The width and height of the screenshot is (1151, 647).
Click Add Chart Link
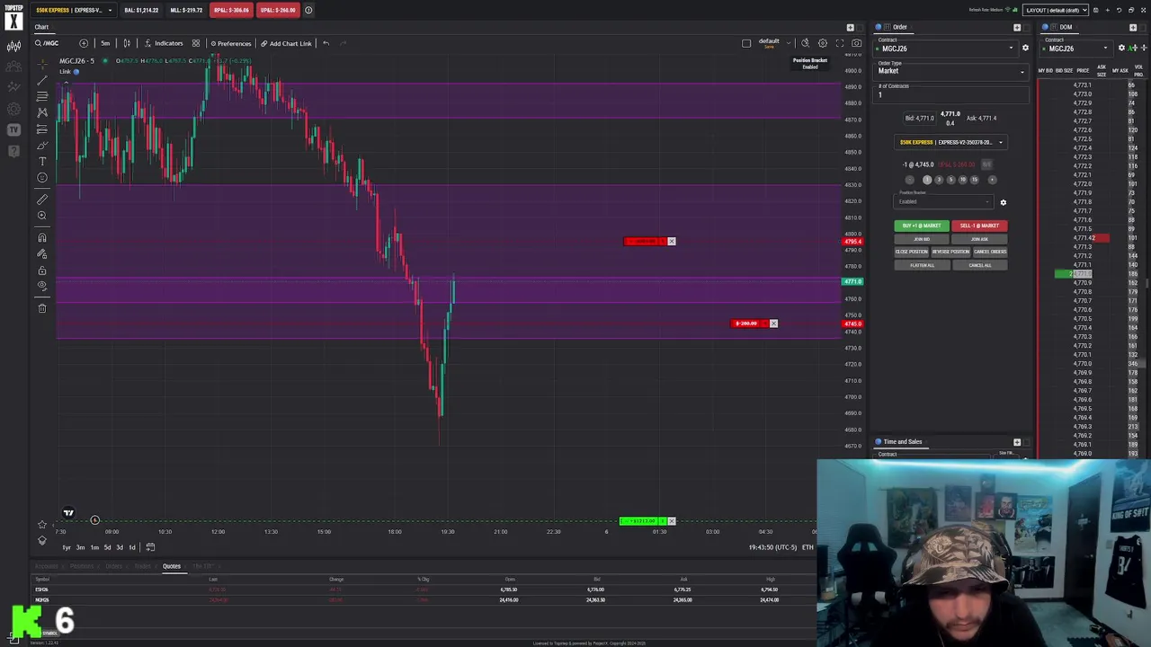click(x=285, y=43)
